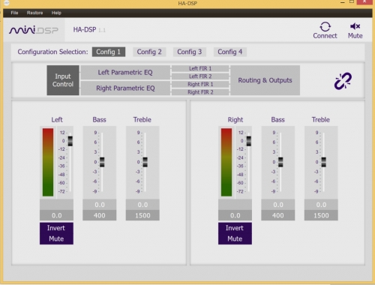Click the Connect sync icon

[325, 27]
